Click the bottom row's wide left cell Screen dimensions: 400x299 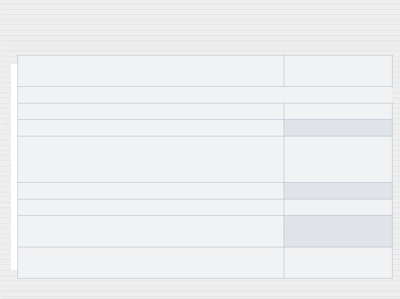click(151, 263)
